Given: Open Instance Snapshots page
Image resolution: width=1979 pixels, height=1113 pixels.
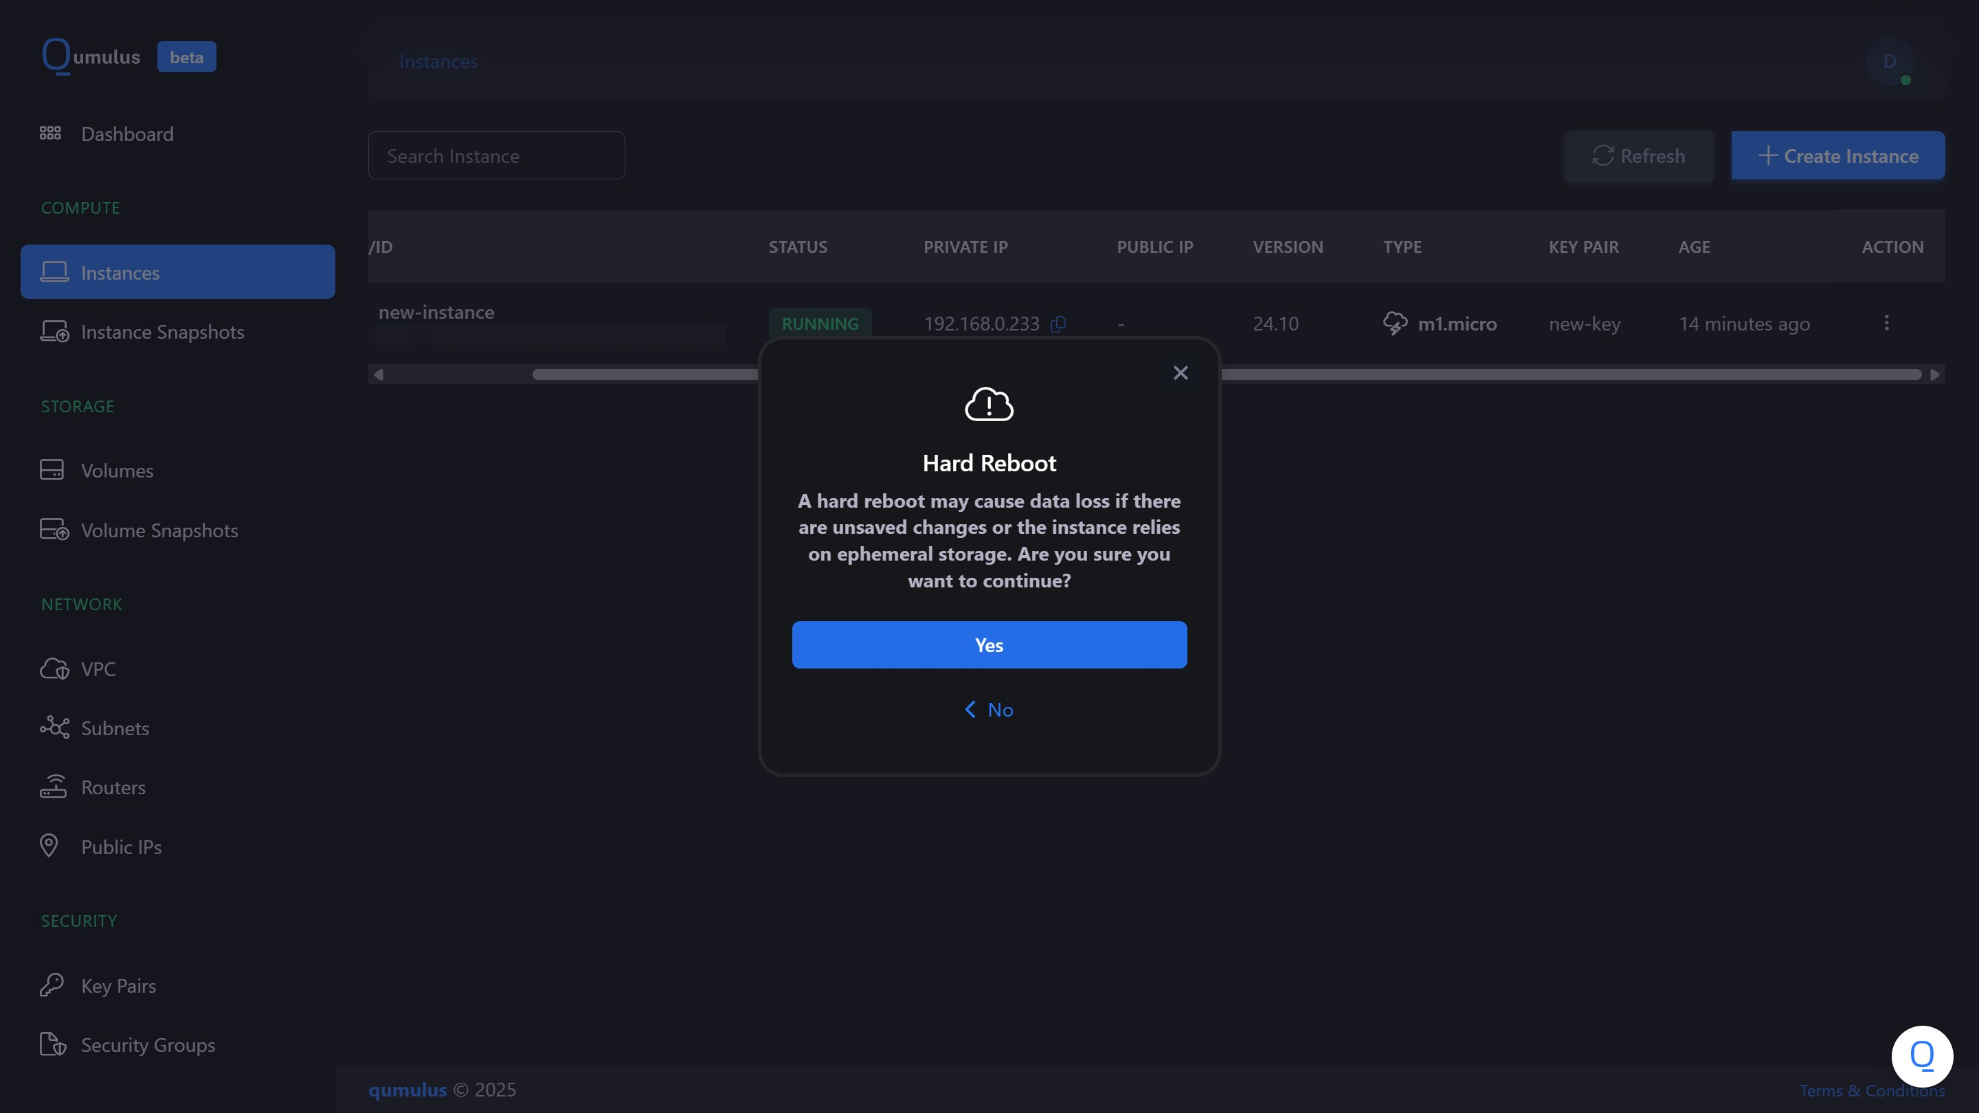Looking at the screenshot, I should click(162, 332).
